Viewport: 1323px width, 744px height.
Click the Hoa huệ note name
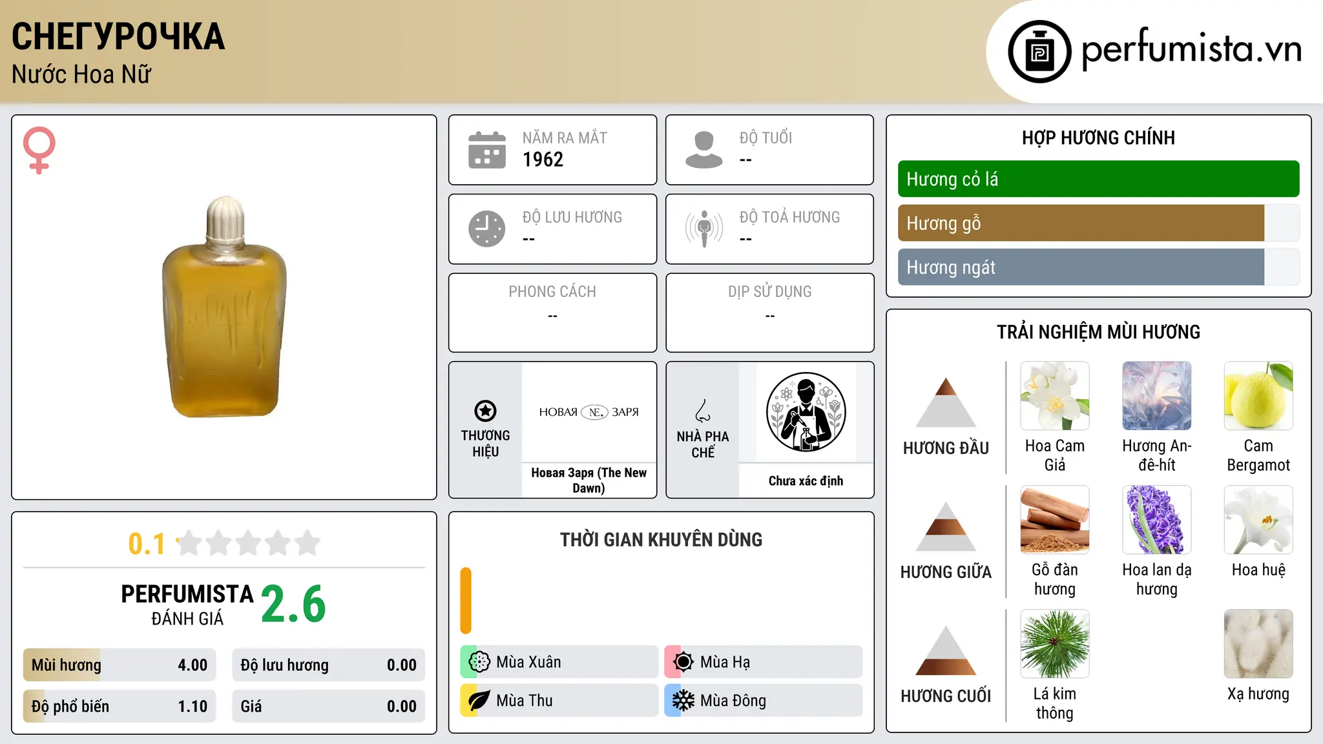pos(1258,570)
